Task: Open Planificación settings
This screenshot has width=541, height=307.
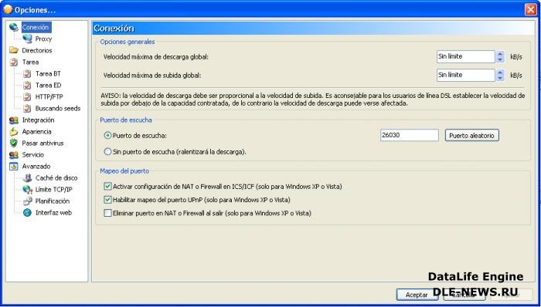Action: coord(53,201)
